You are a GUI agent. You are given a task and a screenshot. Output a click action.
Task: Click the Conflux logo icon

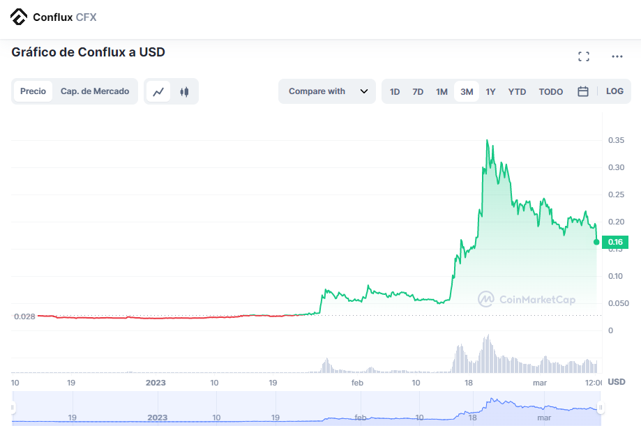(x=18, y=17)
